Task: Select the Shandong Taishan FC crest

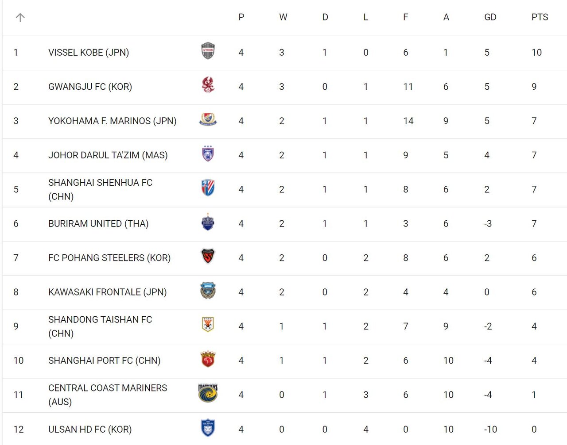Action: click(x=208, y=325)
